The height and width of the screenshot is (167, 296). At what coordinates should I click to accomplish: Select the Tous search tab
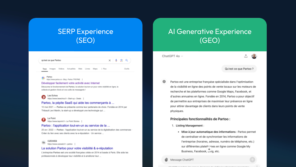(44, 69)
